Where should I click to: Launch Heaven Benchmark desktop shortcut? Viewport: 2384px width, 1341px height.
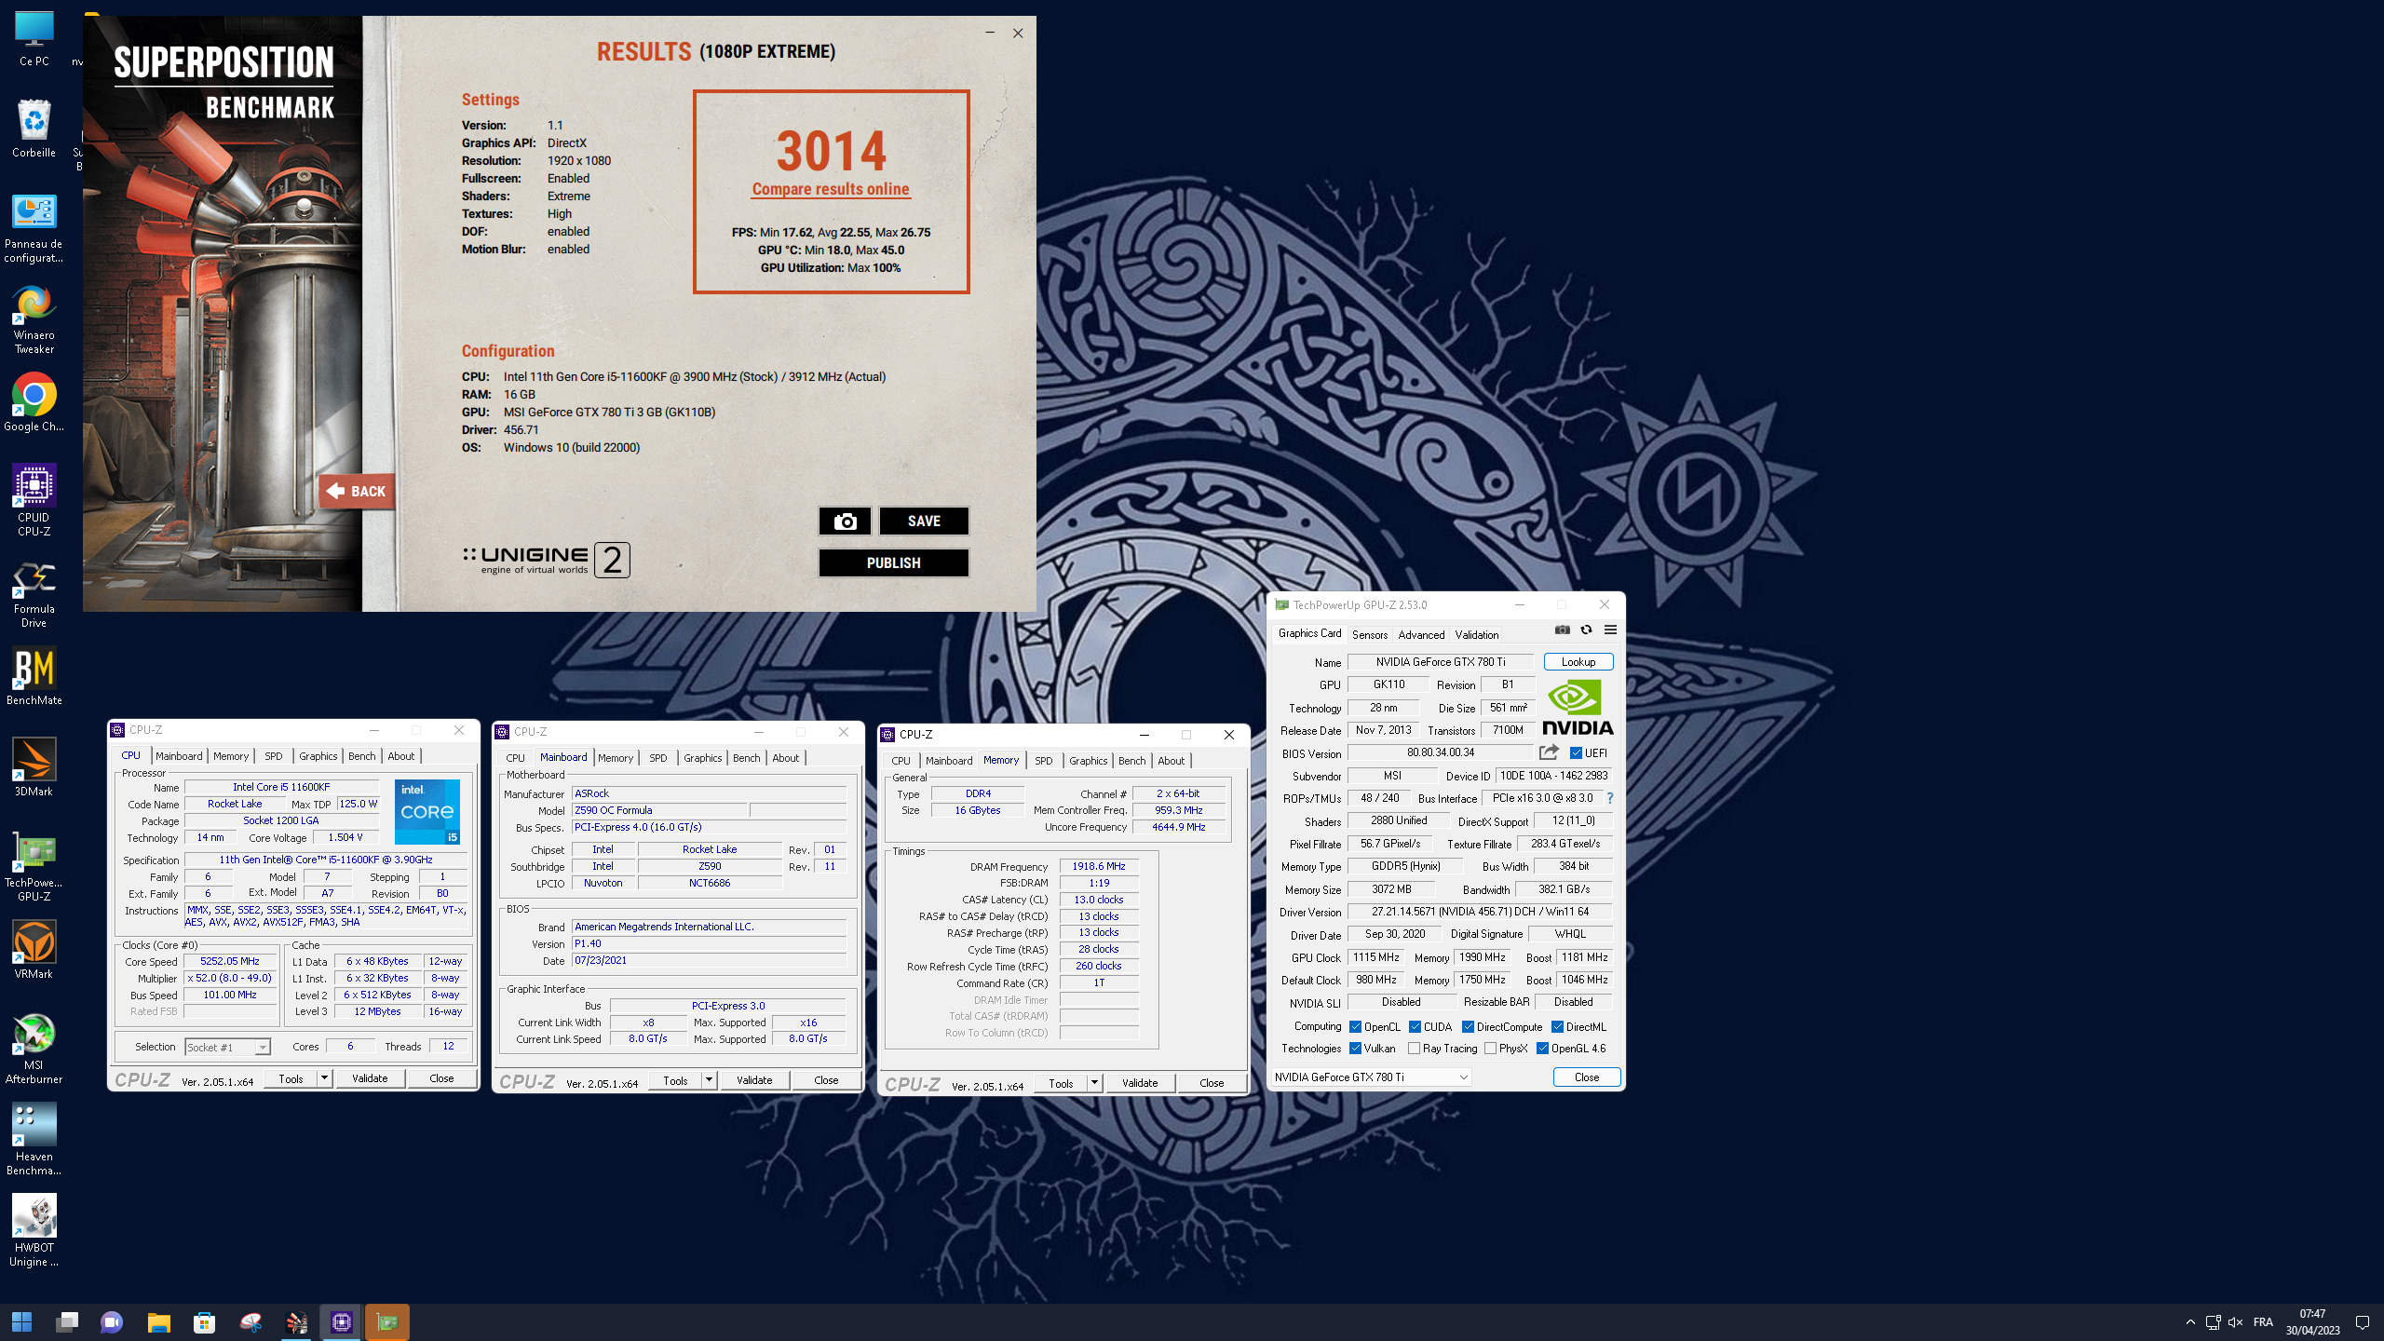point(34,1139)
